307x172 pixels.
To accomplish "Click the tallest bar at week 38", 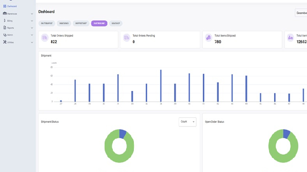I will pos(161,86).
